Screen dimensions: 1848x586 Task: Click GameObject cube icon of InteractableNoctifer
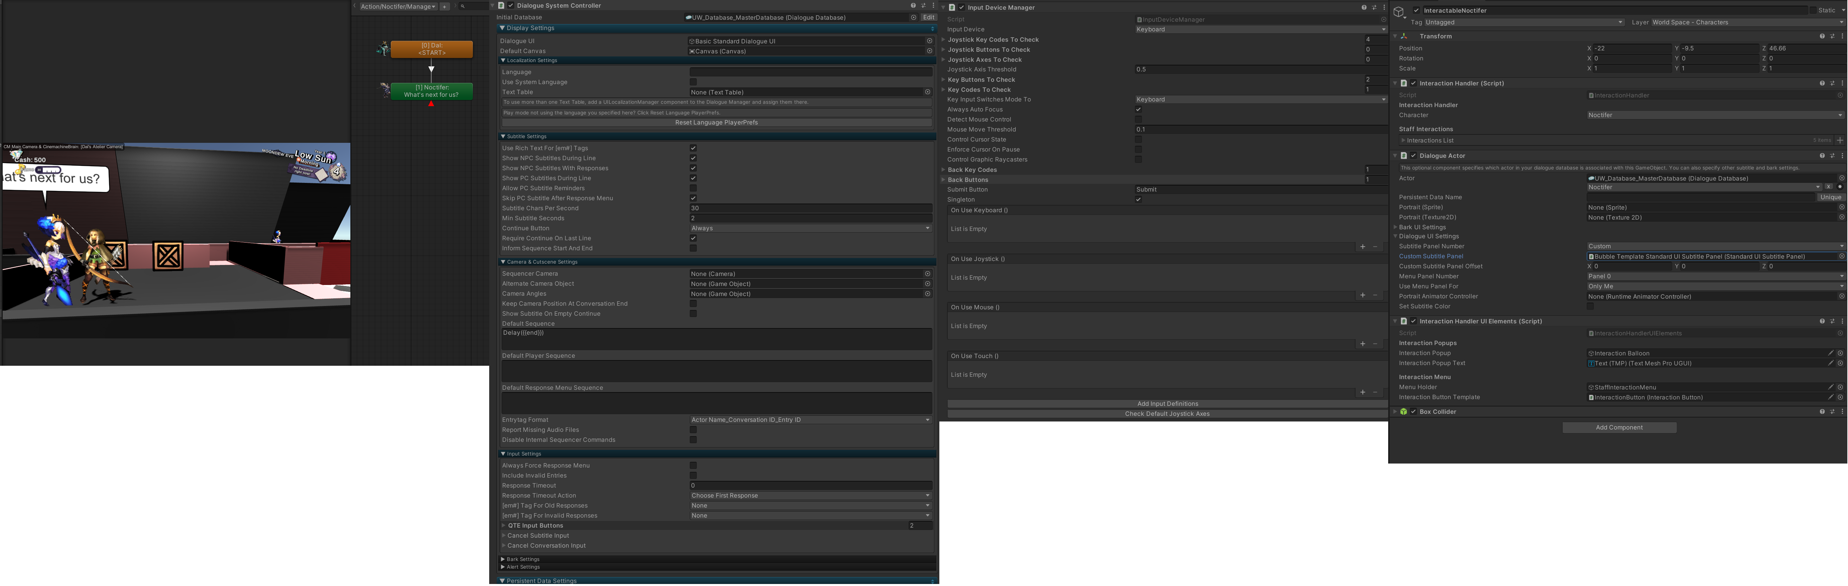coord(1398,12)
